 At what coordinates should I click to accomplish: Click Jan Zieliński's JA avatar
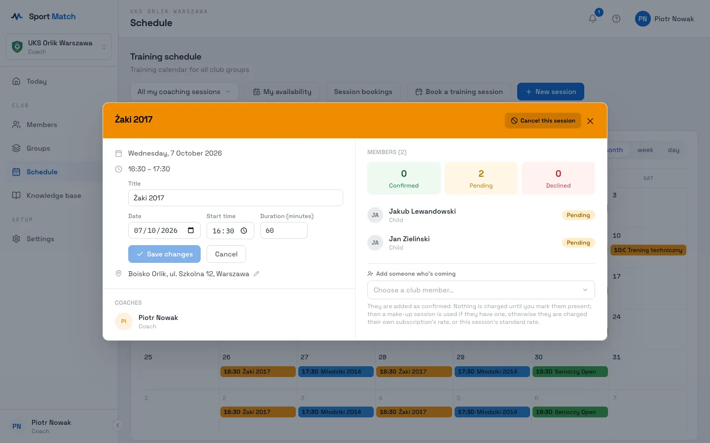[x=375, y=243]
